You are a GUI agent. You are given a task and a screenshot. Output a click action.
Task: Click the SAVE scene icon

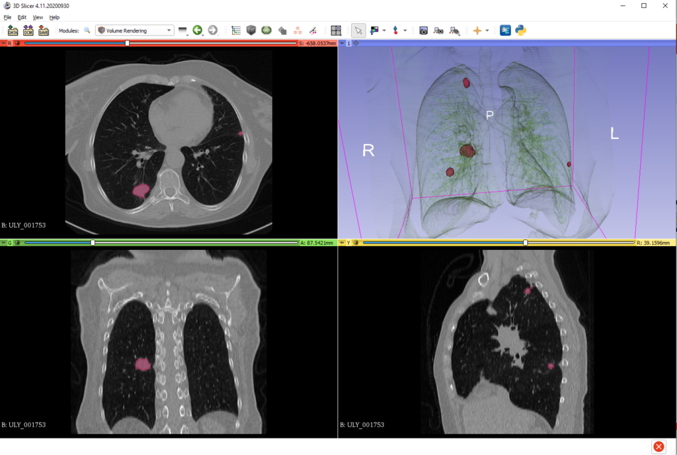[44, 30]
